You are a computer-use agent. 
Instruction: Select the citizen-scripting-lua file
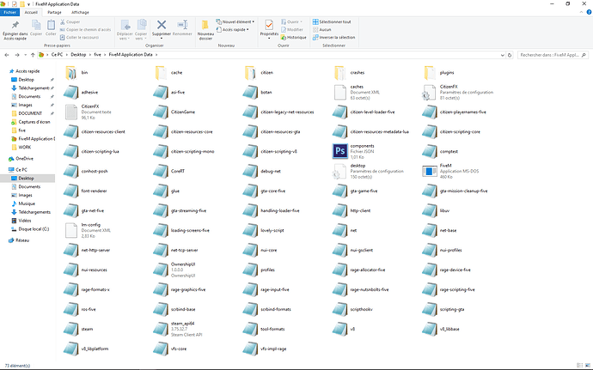point(91,152)
